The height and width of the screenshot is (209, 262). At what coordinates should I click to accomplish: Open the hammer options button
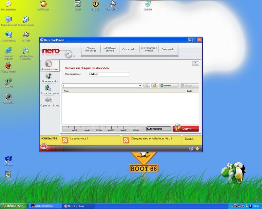(x=196, y=63)
